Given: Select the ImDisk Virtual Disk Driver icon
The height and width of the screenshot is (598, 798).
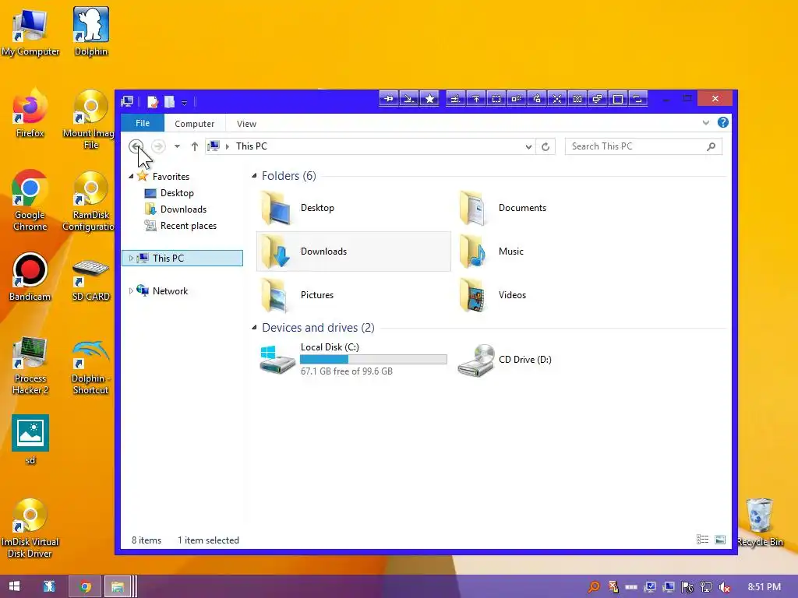Looking at the screenshot, I should [30, 528].
